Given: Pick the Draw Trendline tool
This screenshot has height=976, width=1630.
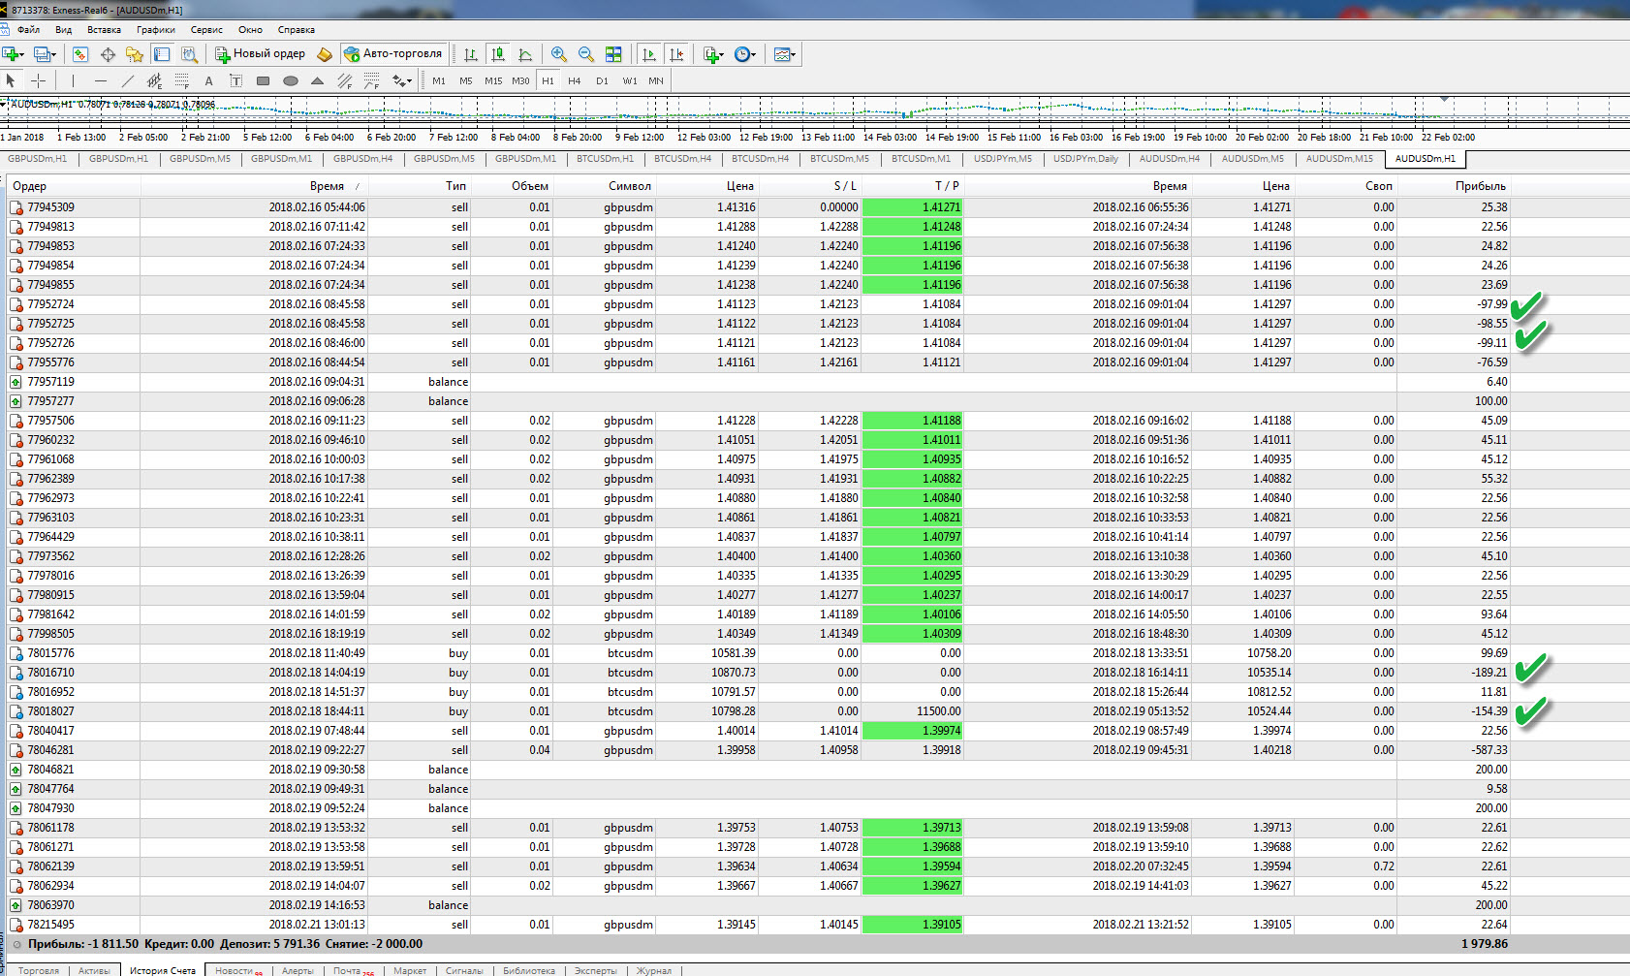Looking at the screenshot, I should click(127, 80).
